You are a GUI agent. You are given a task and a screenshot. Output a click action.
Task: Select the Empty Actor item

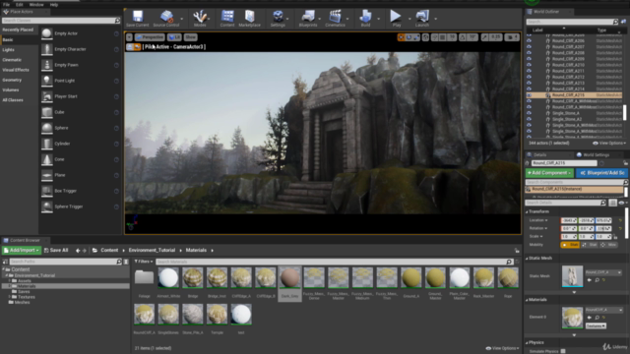tap(80, 33)
